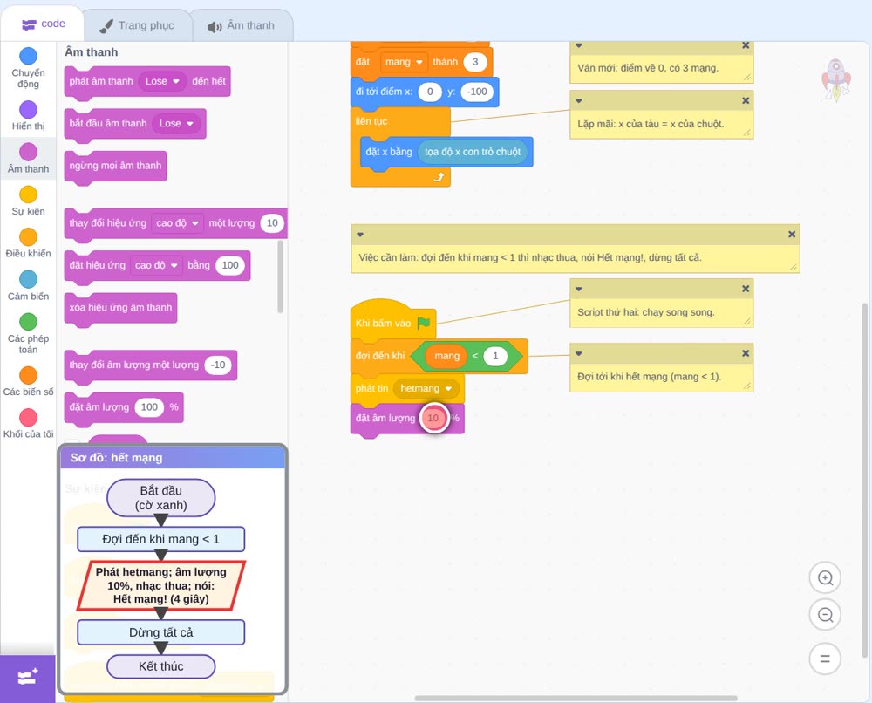Viewport: 872px width, 703px height.
Task: Click the block palette vertical scrollbar
Action: 280,276
